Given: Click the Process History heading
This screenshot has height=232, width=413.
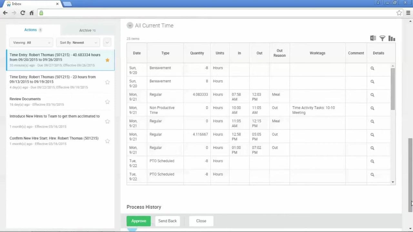Looking at the screenshot, I should click(x=144, y=207).
